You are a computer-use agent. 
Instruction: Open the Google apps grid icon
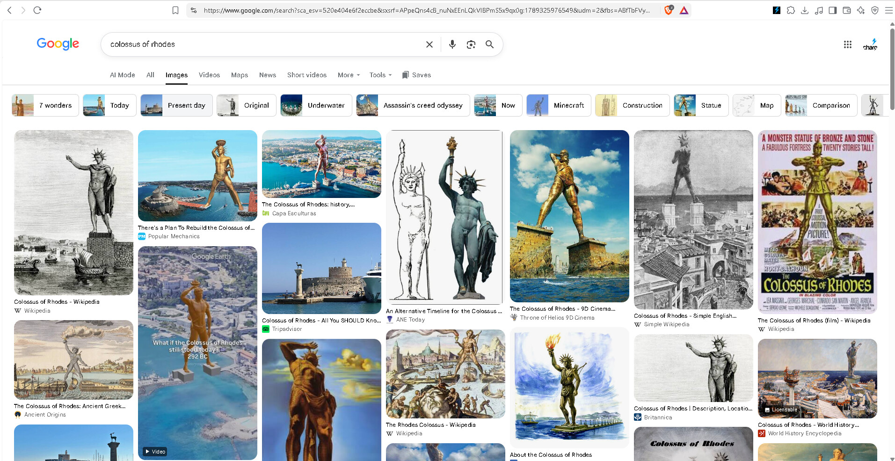tap(847, 44)
